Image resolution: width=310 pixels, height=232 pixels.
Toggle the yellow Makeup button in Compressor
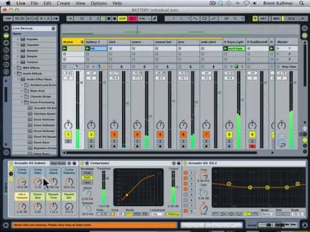173,214
